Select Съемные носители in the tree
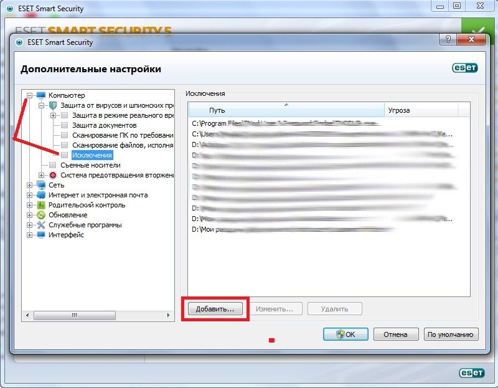The image size is (498, 388). click(90, 165)
